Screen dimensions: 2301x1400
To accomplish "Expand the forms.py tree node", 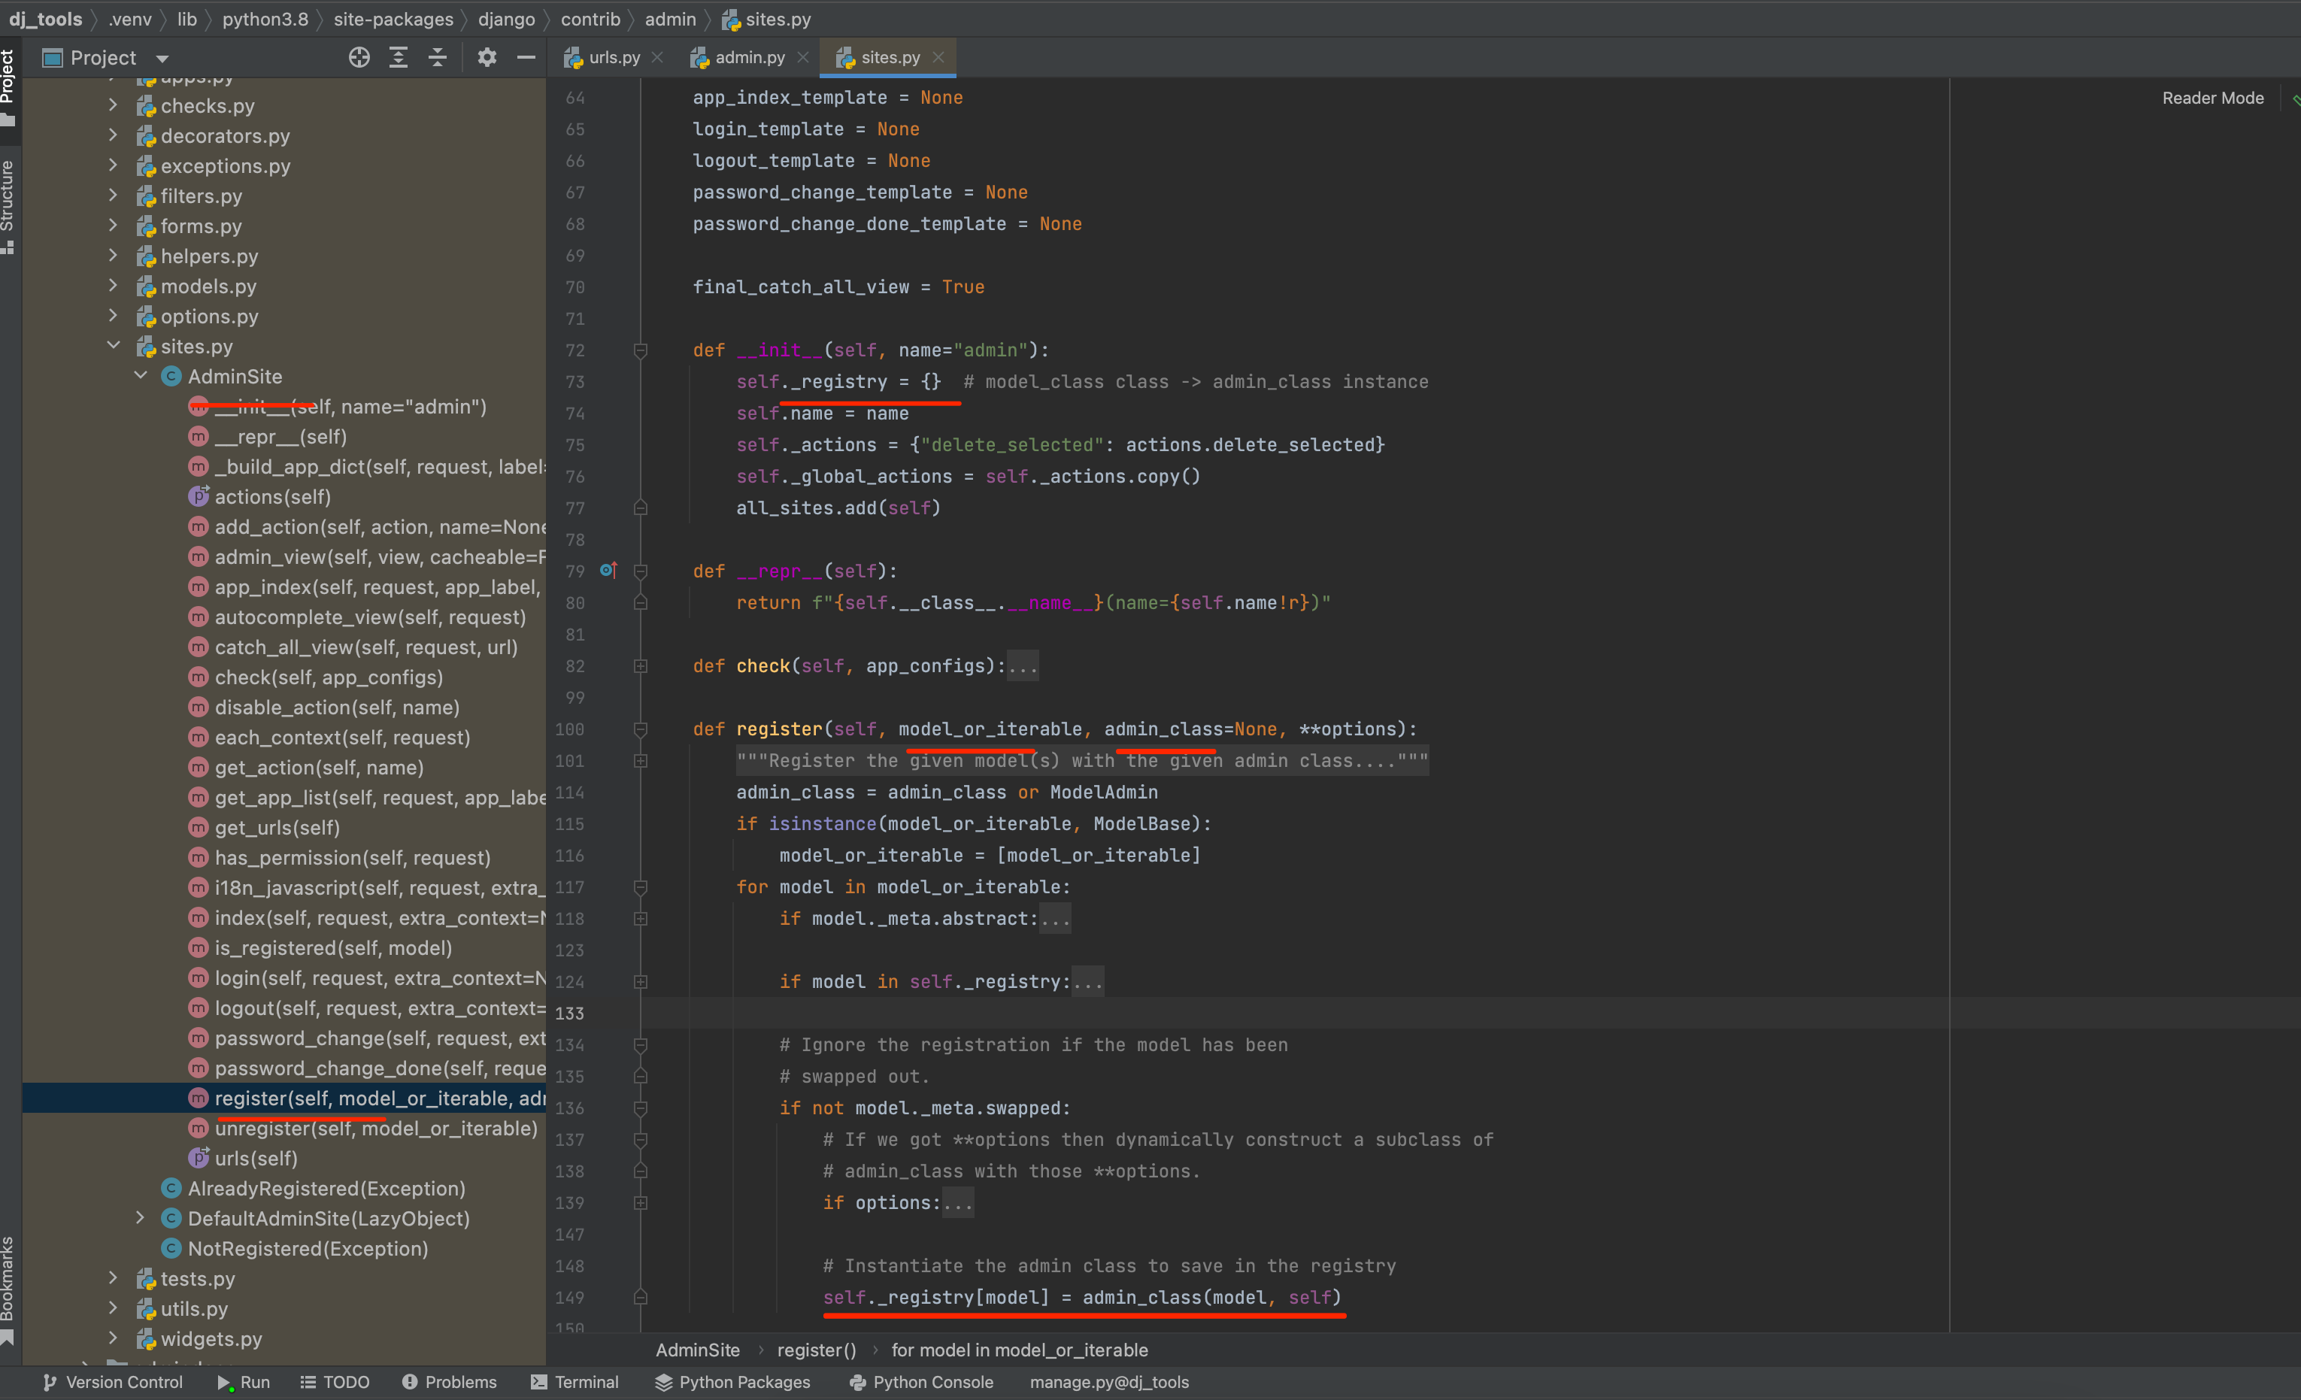I will pos(113,226).
